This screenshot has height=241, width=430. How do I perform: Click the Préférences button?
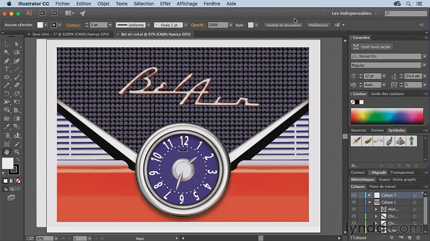tap(318, 25)
